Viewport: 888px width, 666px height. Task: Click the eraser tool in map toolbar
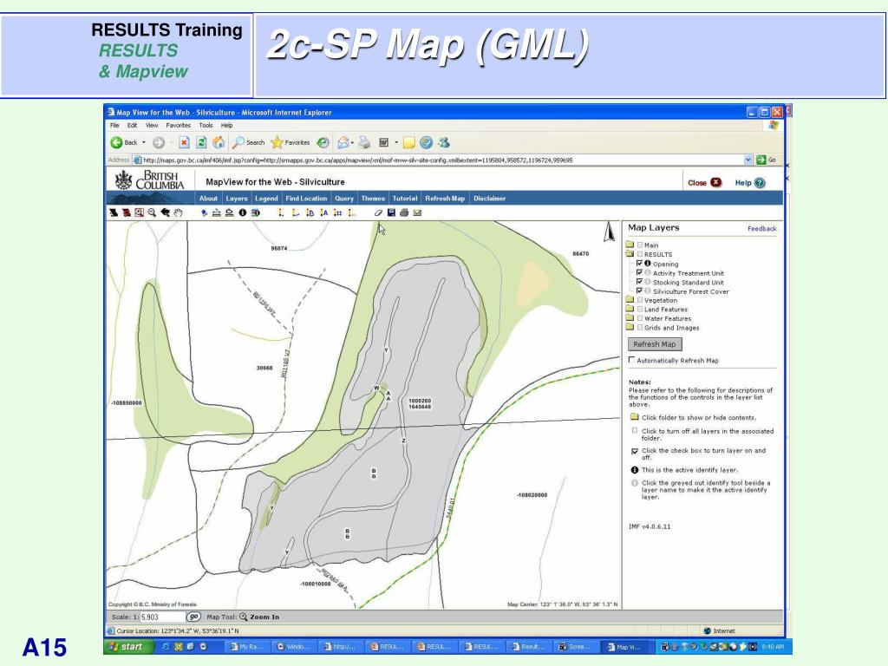(x=378, y=213)
